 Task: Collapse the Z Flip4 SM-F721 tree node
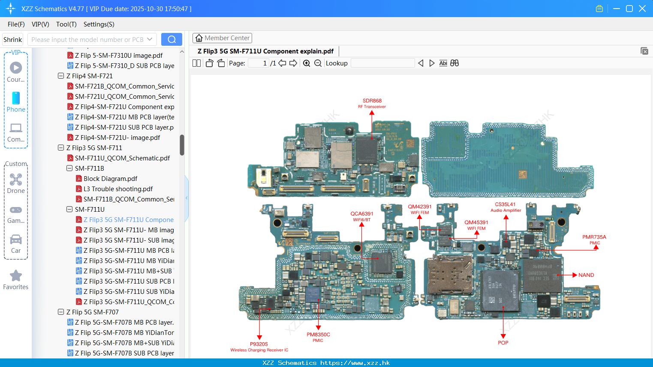(61, 76)
